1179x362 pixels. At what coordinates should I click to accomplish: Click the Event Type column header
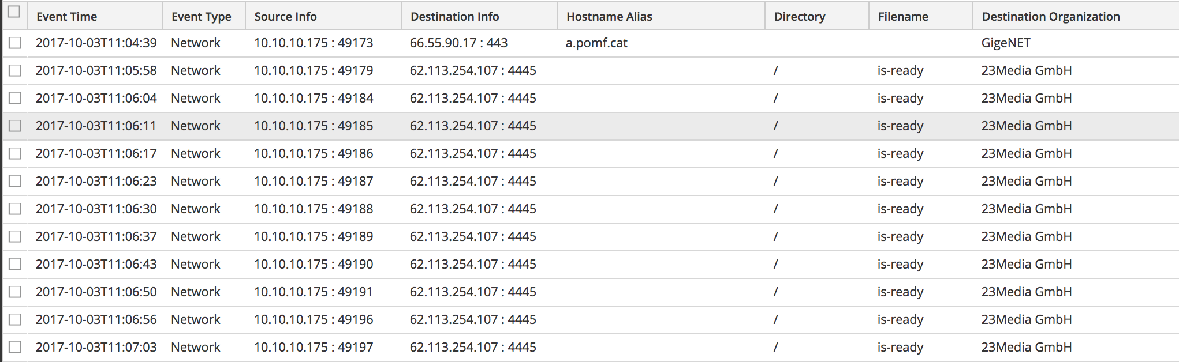point(201,17)
